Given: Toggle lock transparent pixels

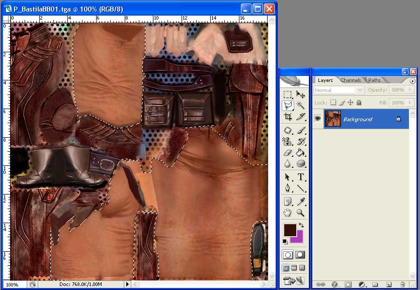Looking at the screenshot, I should pos(333,103).
